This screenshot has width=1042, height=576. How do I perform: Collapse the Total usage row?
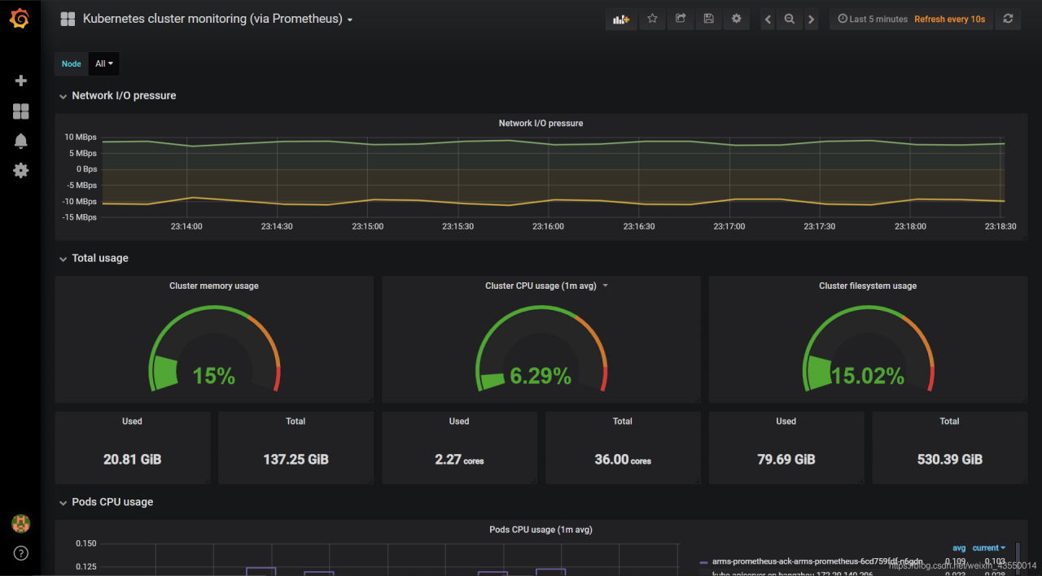tap(63, 259)
